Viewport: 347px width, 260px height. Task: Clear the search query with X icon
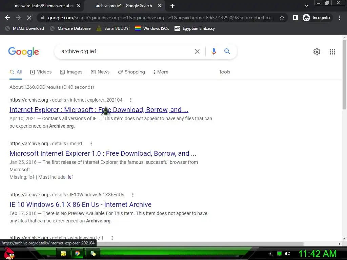[197, 51]
